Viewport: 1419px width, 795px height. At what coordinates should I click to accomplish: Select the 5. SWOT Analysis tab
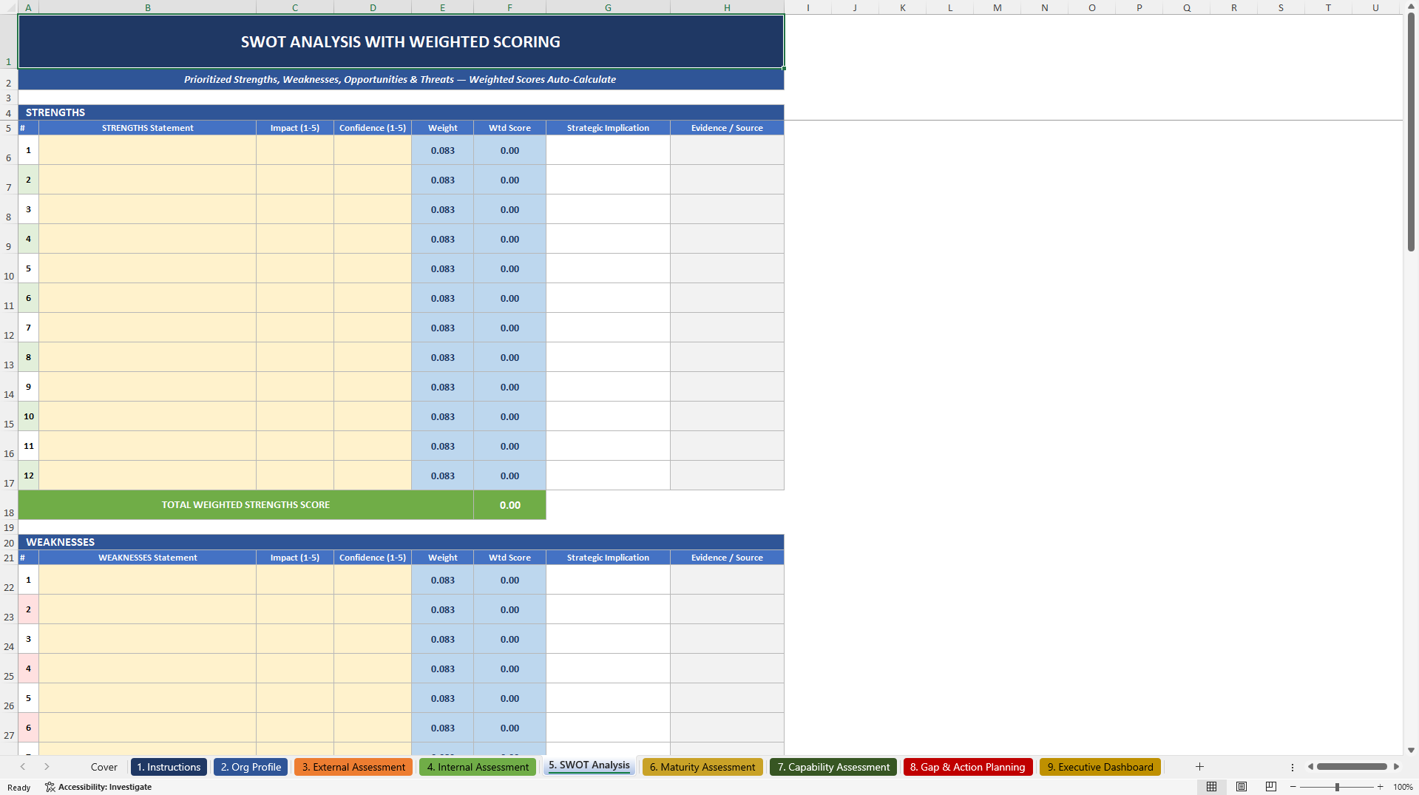tap(589, 765)
